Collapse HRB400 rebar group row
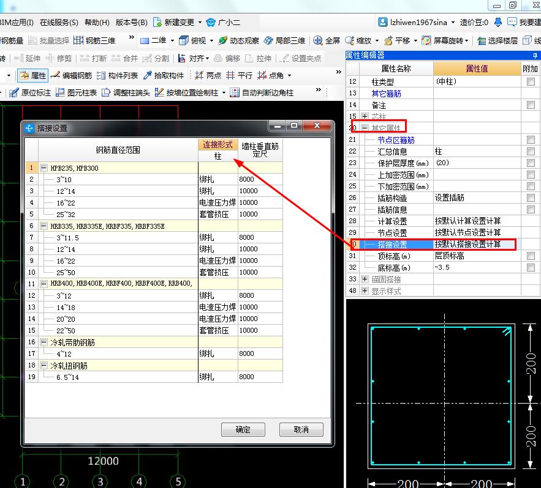Image resolution: width=541 pixels, height=488 pixels. point(44,284)
